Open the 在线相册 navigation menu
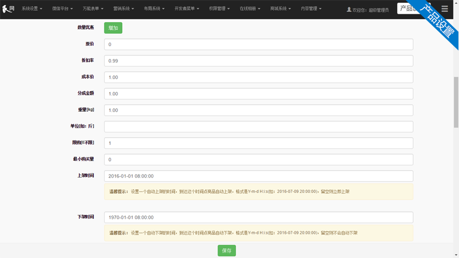 (x=250, y=9)
